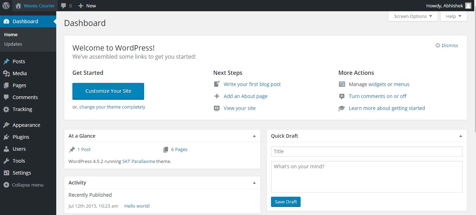Click the pages icon beside 6 Pages
The height and width of the screenshot is (215, 476).
[166, 150]
